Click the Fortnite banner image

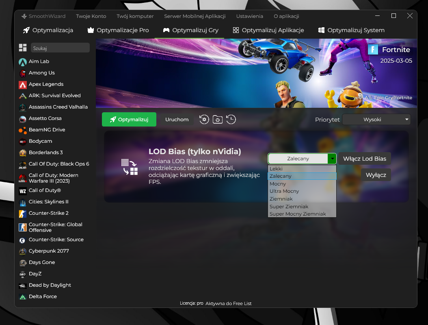pyautogui.click(x=256, y=73)
